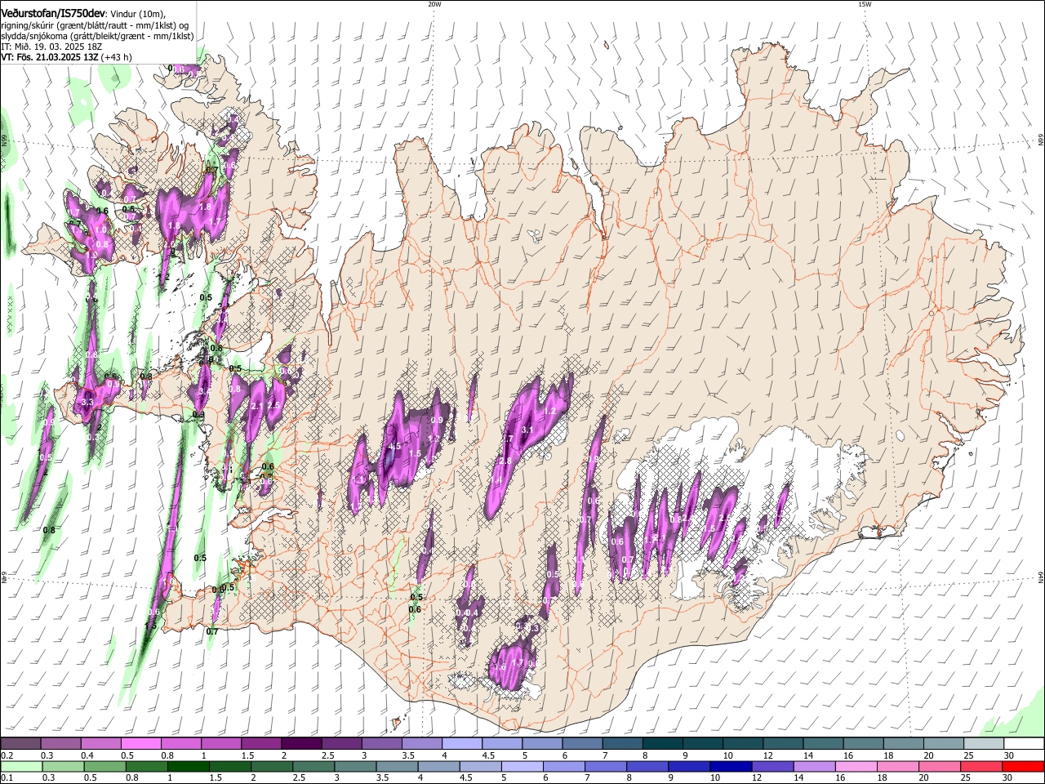The height and width of the screenshot is (784, 1045).
Task: Click the 2.1 precipitation value on the map
Action: [x=256, y=406]
